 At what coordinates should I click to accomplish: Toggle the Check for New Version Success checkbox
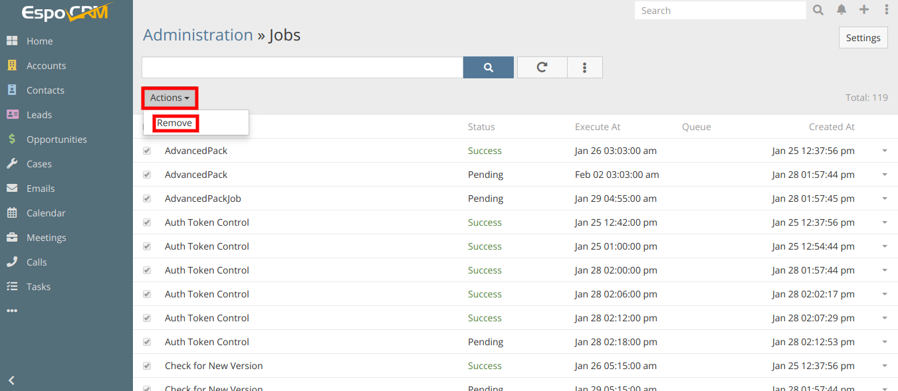(147, 366)
